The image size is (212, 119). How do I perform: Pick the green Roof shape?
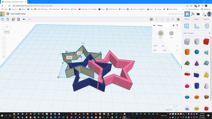187,63
